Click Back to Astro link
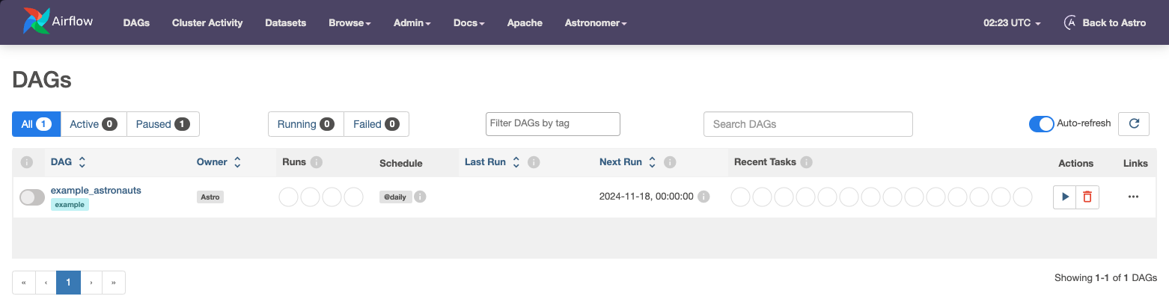1169x302 pixels. 1105,23
